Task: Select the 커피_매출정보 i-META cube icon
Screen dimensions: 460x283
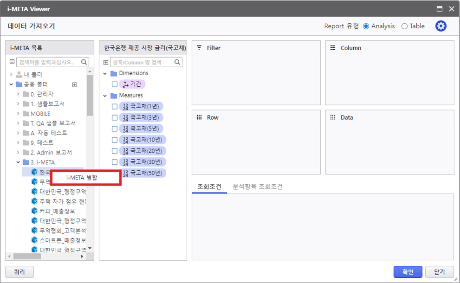Action: point(34,211)
